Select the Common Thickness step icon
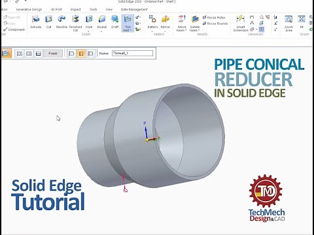Viewport: 314px width, 235px height. tap(20, 54)
